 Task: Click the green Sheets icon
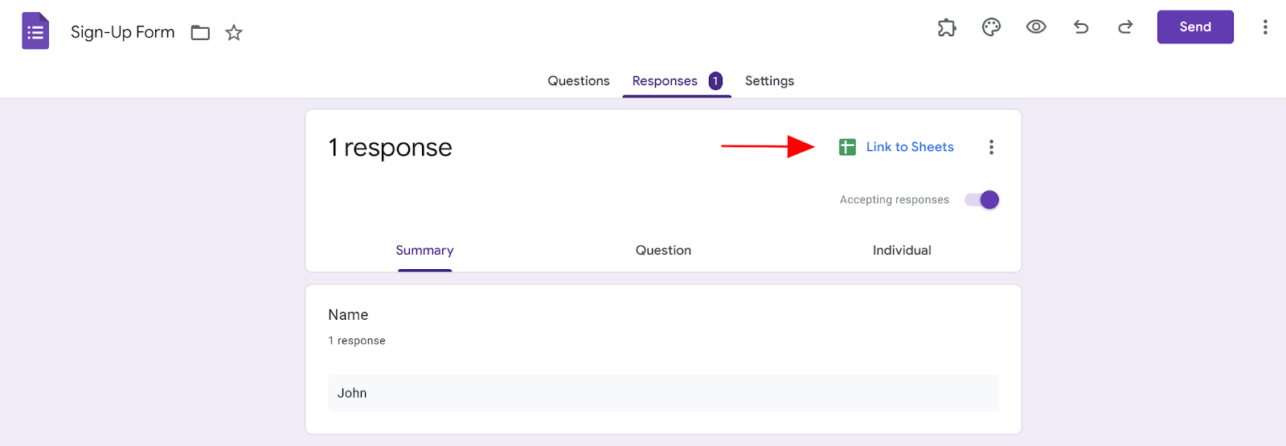[847, 147]
